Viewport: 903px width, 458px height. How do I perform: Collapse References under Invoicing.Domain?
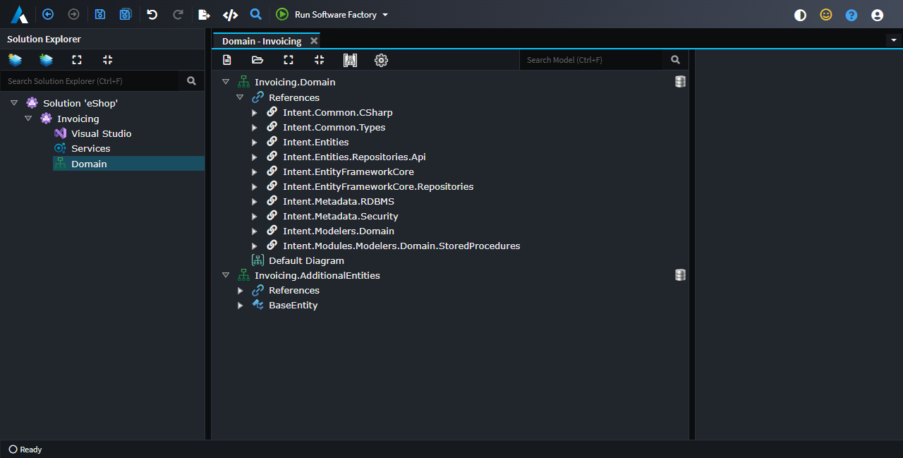click(240, 97)
